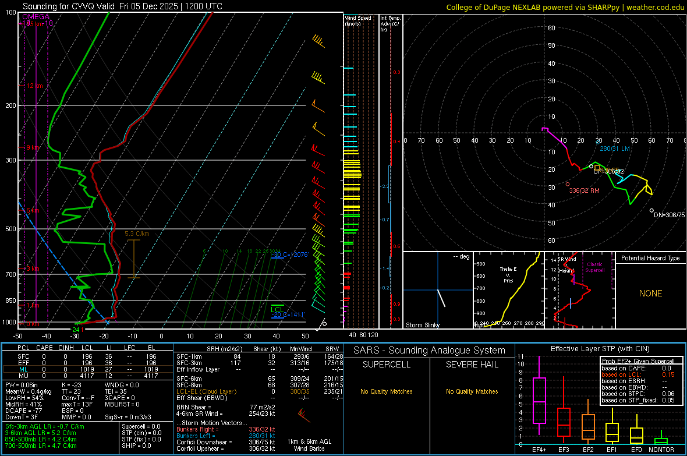Click the magenta OMEGA label
Image resolution: width=687 pixels, height=456 pixels.
(36, 17)
